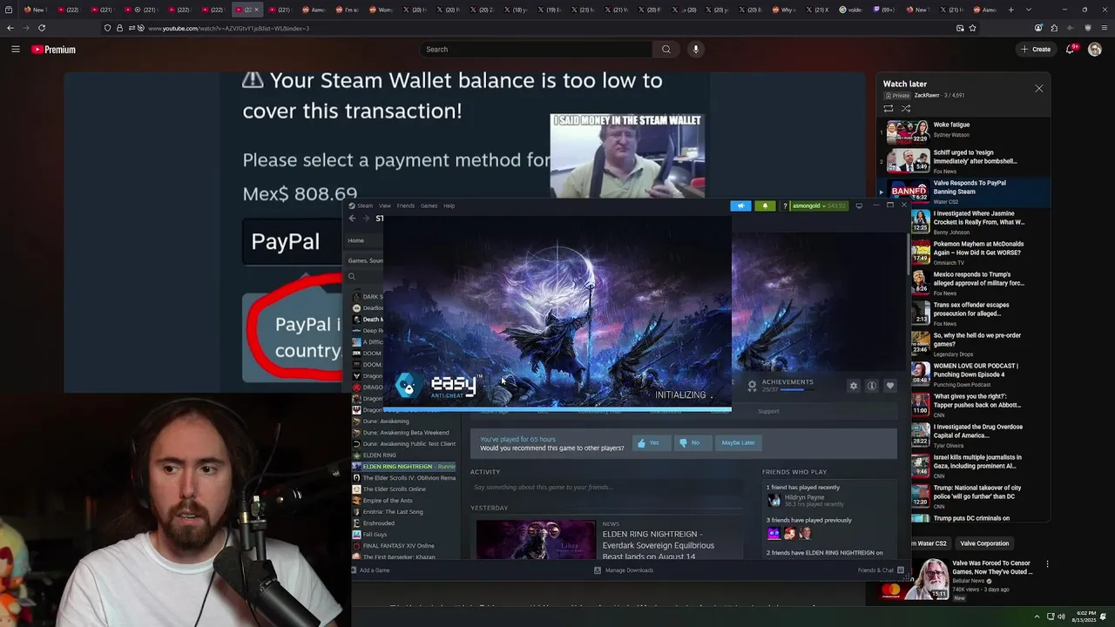
Task: Click Add a Game in Steam
Action: click(x=369, y=570)
